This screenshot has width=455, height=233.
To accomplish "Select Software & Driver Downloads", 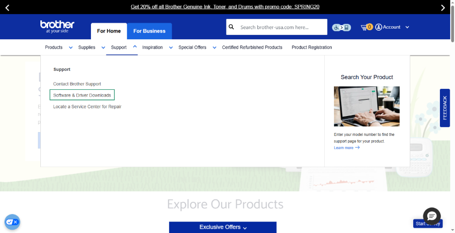I will point(82,95).
